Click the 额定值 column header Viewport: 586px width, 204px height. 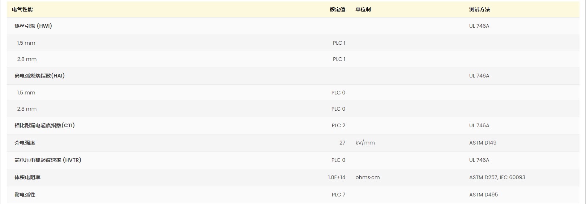point(337,10)
